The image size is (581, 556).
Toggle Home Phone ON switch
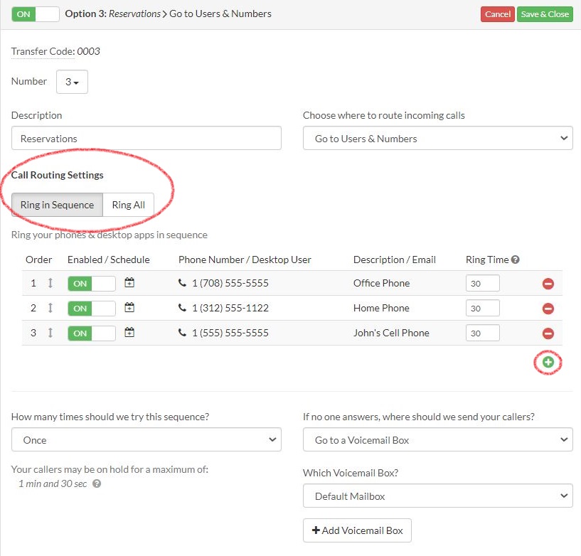[x=92, y=308]
